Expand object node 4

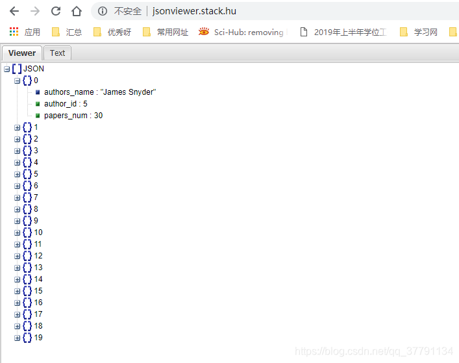pyautogui.click(x=18, y=163)
